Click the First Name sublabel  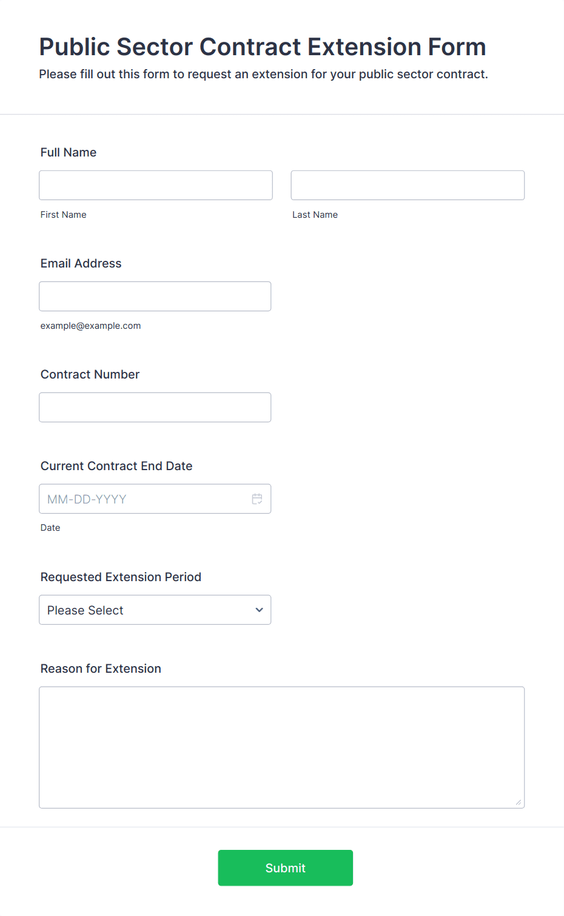tap(64, 215)
